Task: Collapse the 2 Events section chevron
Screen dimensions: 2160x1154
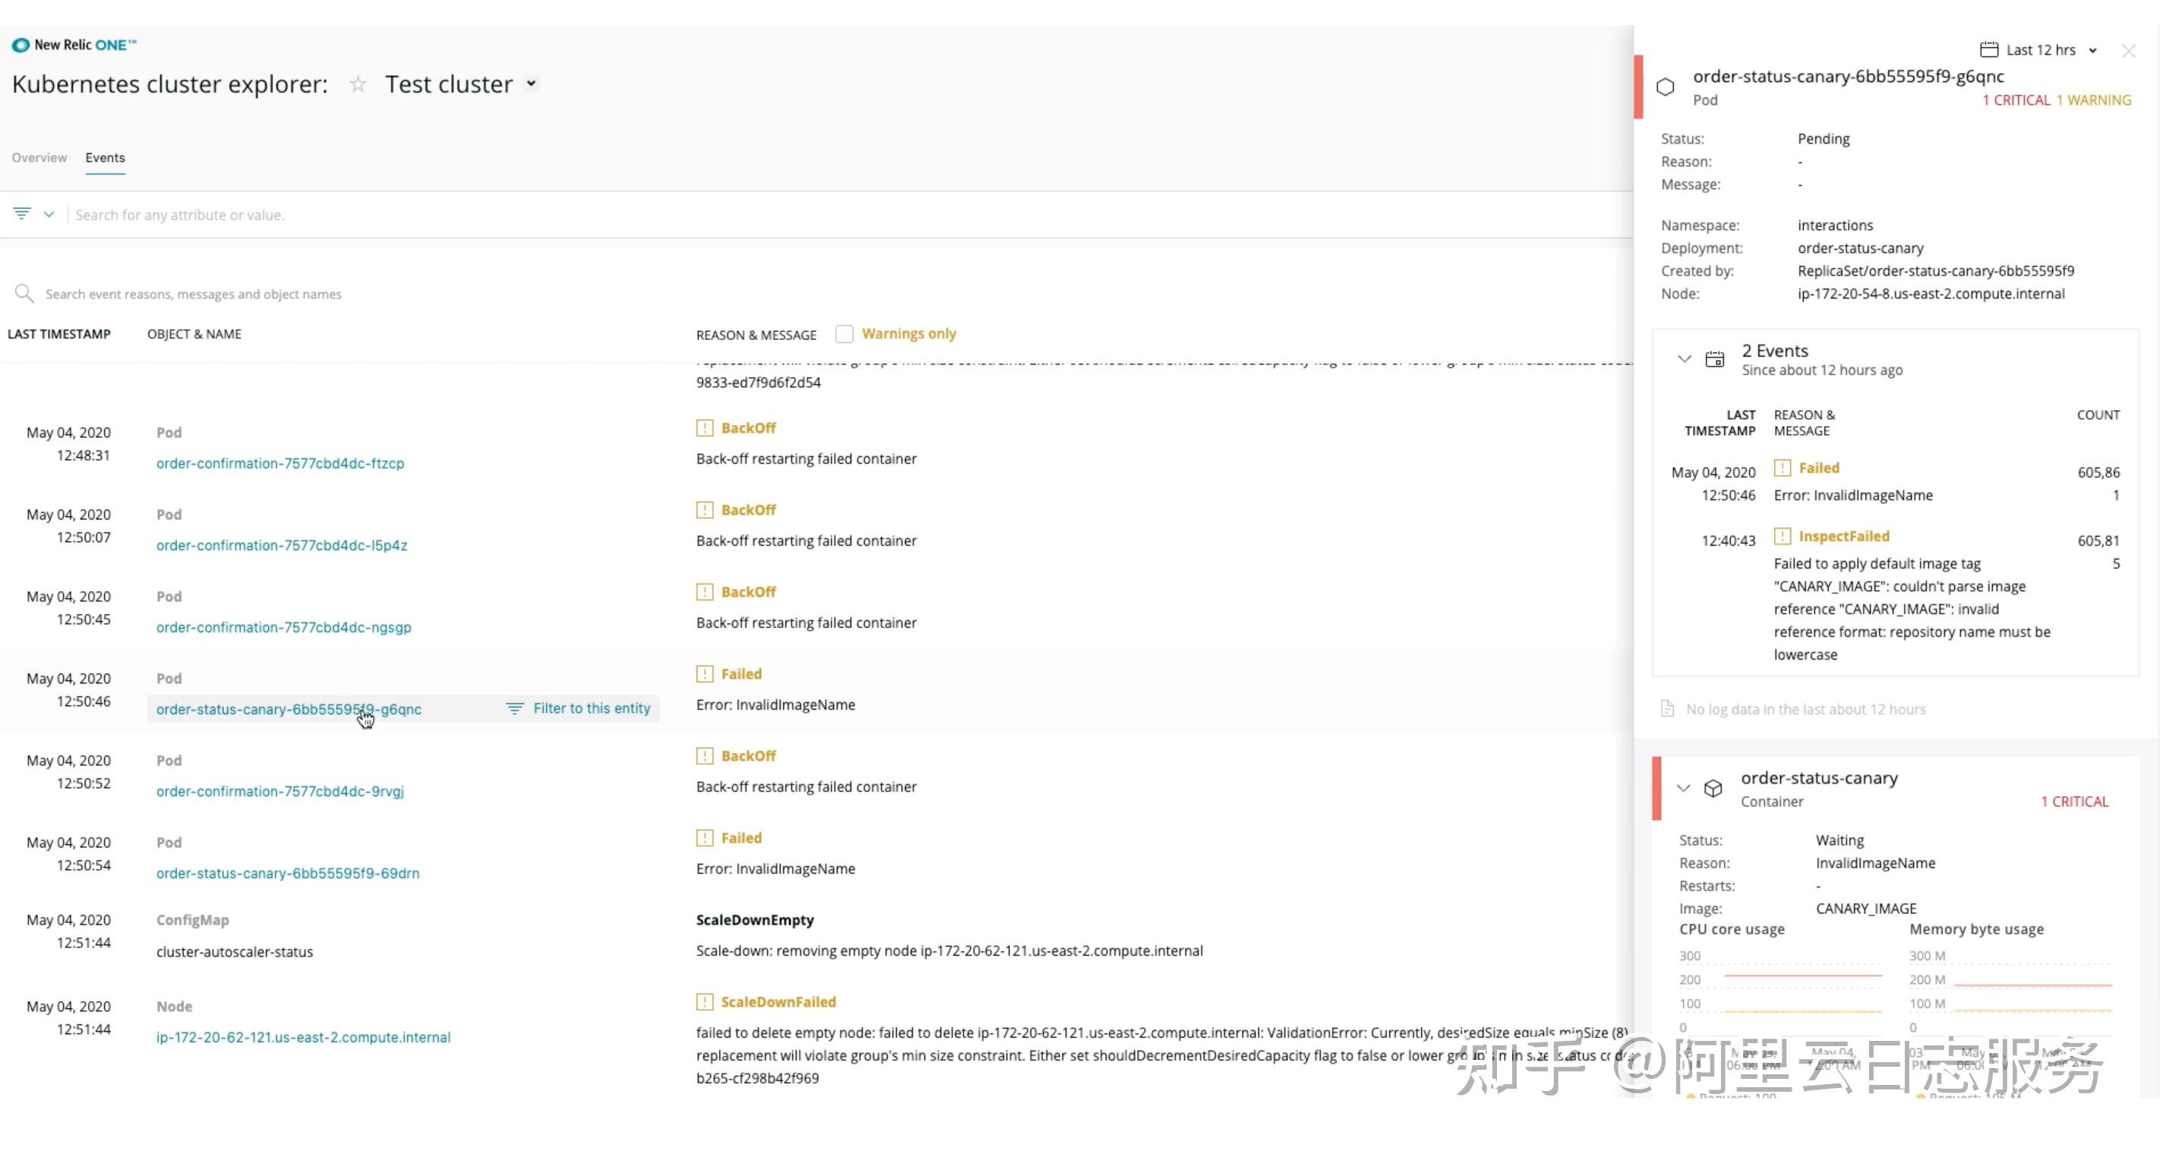Action: 1685,358
